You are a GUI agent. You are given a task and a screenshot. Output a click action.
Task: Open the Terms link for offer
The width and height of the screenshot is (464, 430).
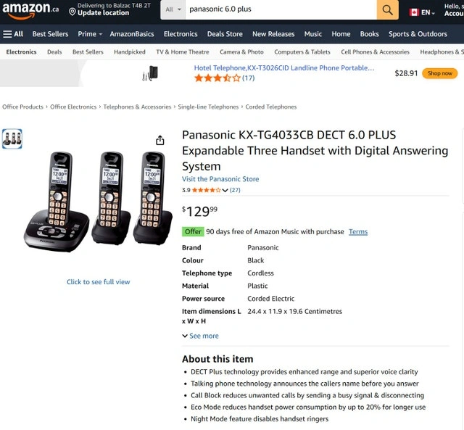point(358,232)
